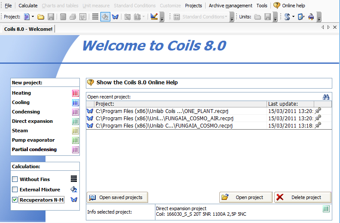Select the Coils 8.0 - Welcome! tab
340x223 pixels.
pos(28,29)
